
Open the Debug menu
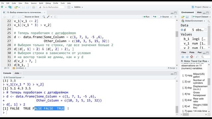(x=48, y=3)
